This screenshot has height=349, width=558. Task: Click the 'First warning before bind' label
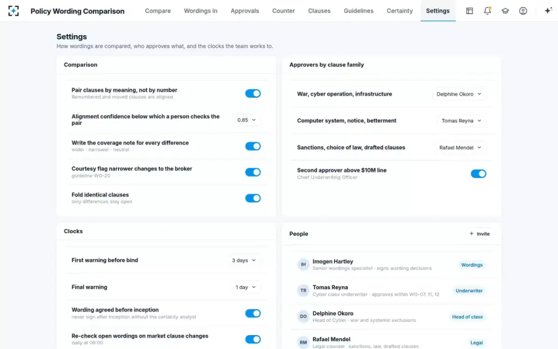[105, 260]
